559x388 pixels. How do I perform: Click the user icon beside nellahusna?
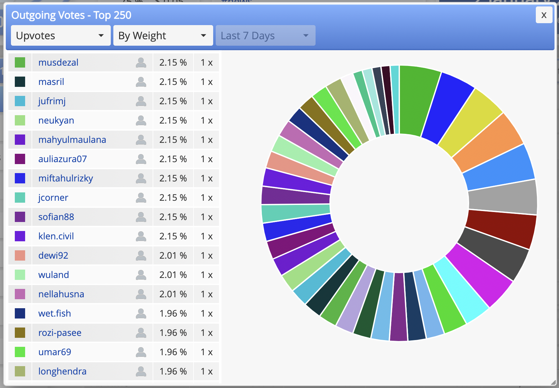(141, 294)
